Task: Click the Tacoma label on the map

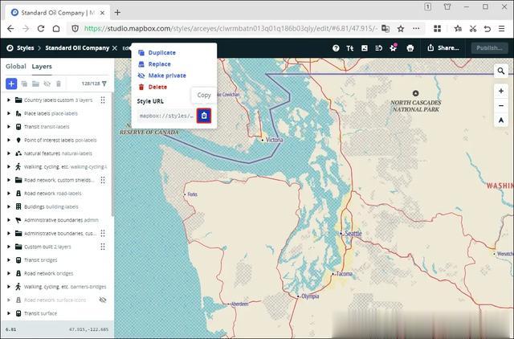Action: point(345,274)
